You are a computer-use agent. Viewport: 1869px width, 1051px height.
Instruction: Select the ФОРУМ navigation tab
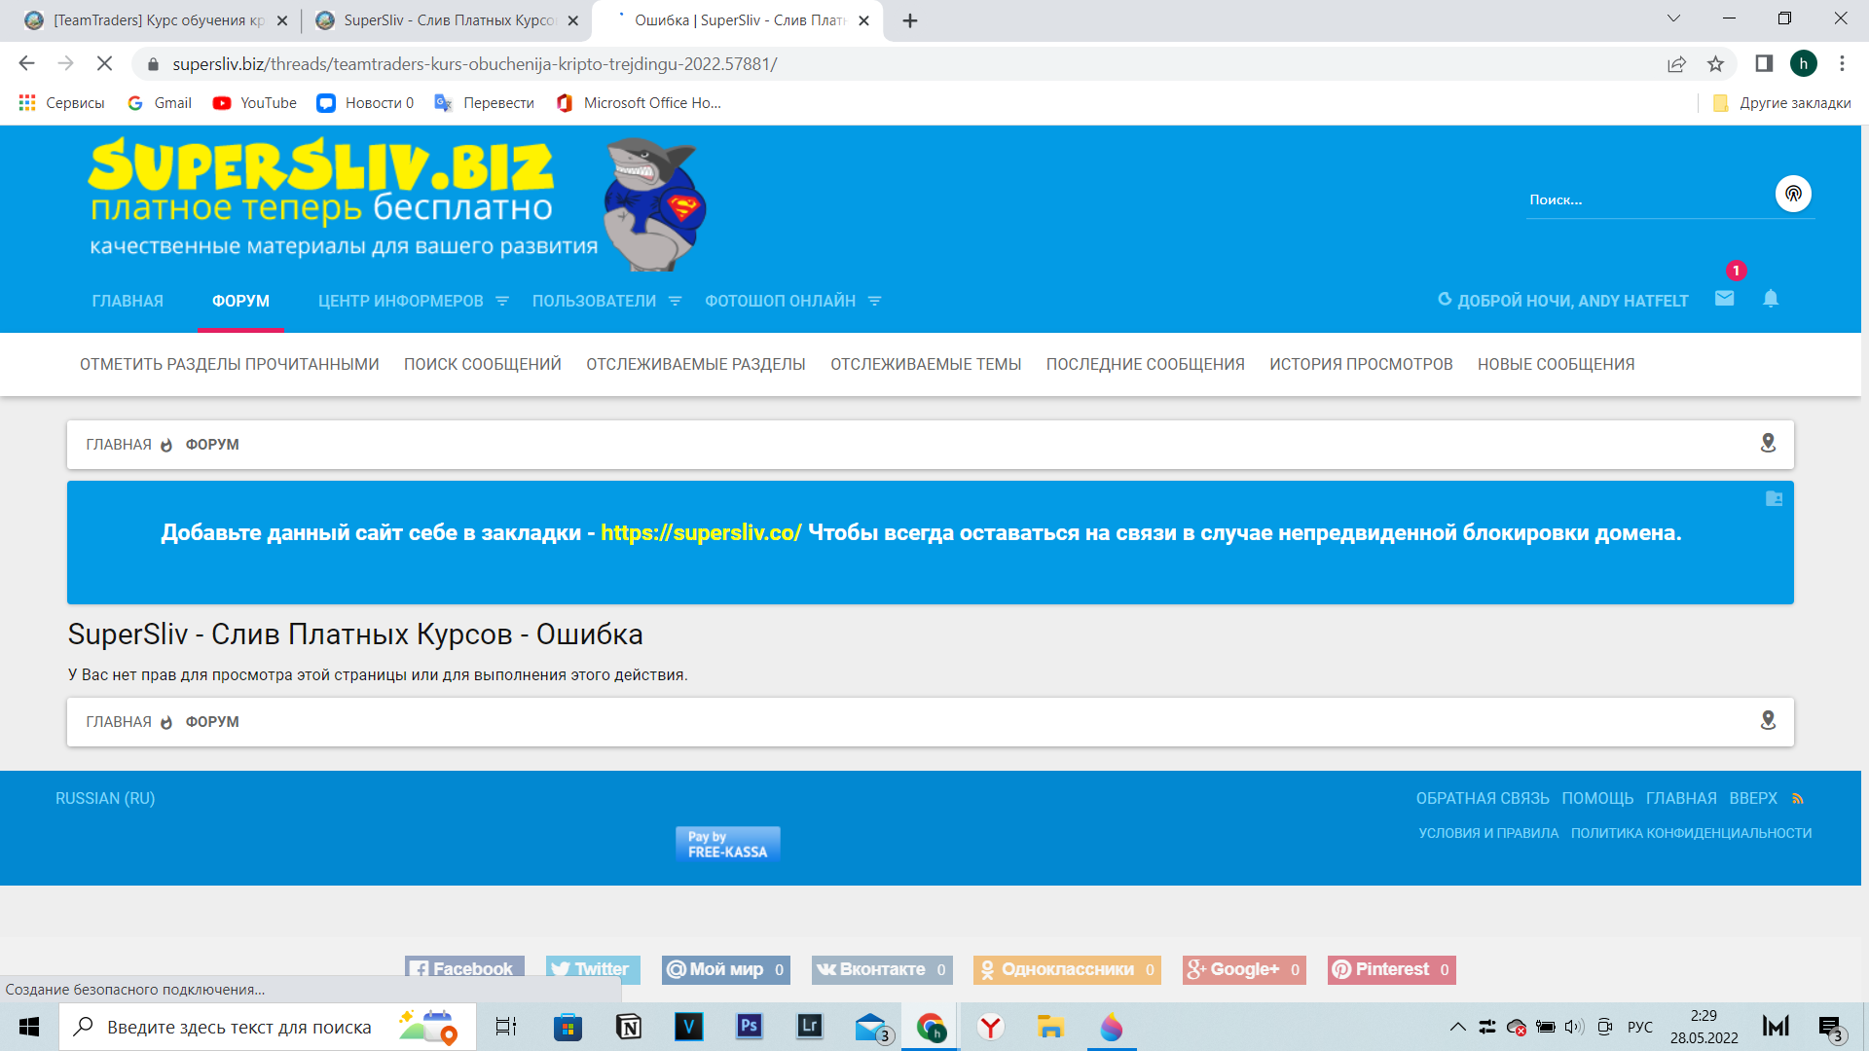click(240, 302)
